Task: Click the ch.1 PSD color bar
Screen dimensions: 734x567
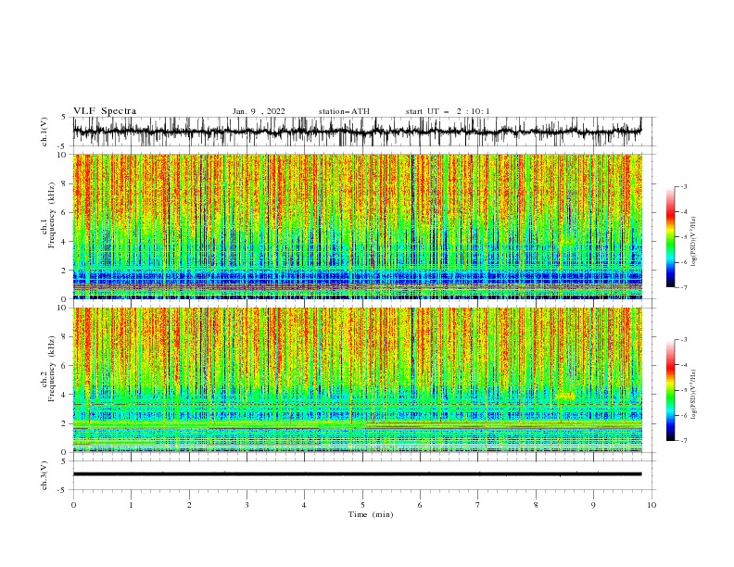Action: coord(671,237)
